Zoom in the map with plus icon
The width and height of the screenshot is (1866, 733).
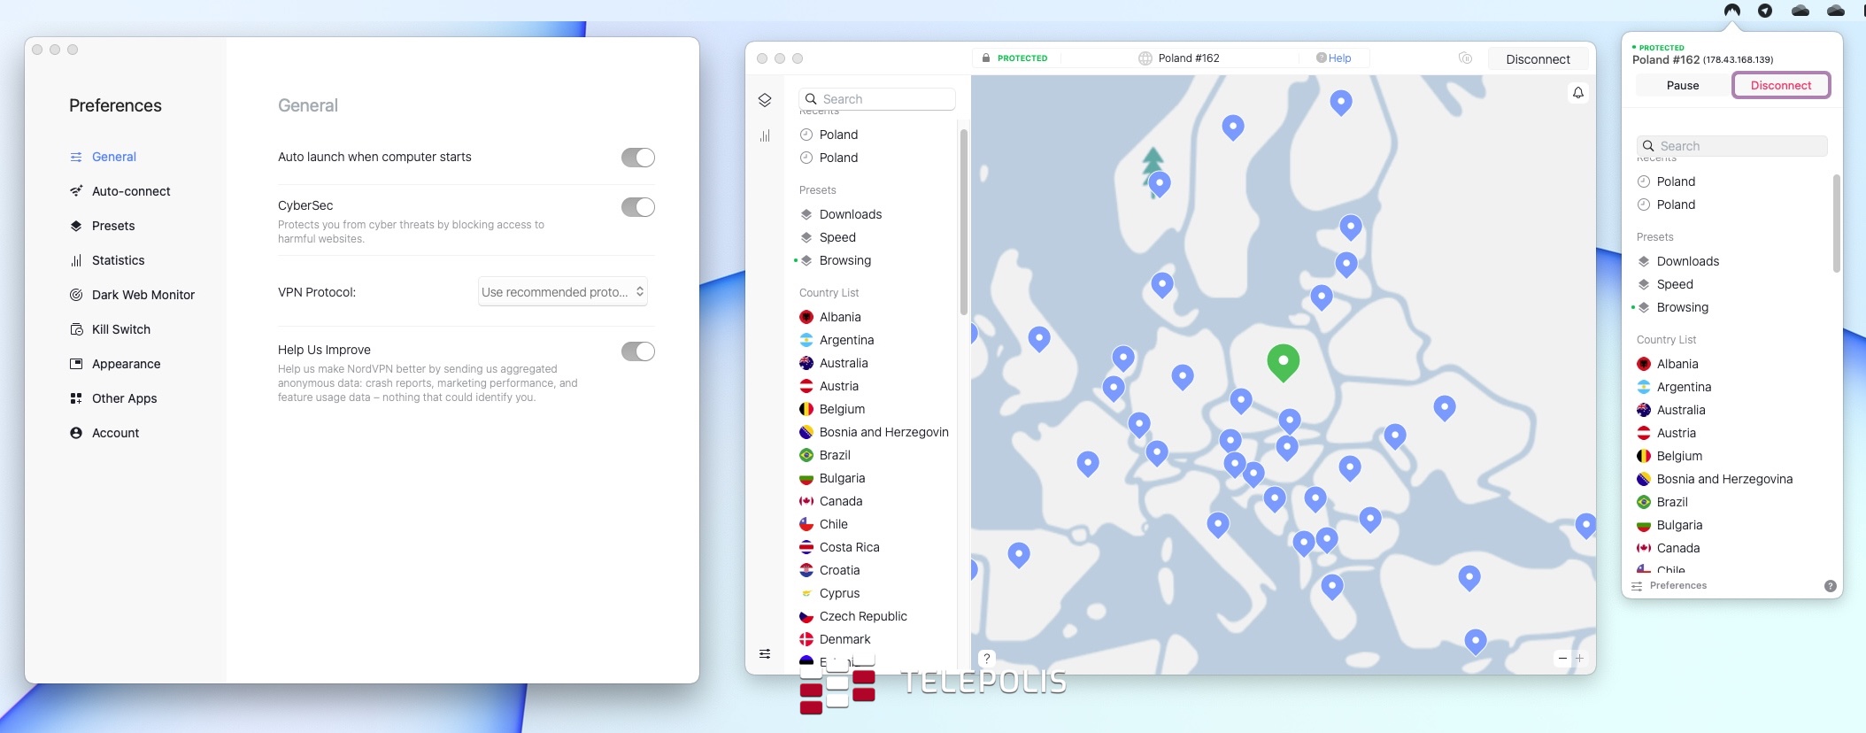tap(1579, 658)
